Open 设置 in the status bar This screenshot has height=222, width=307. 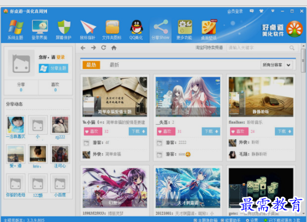(x=252, y=220)
